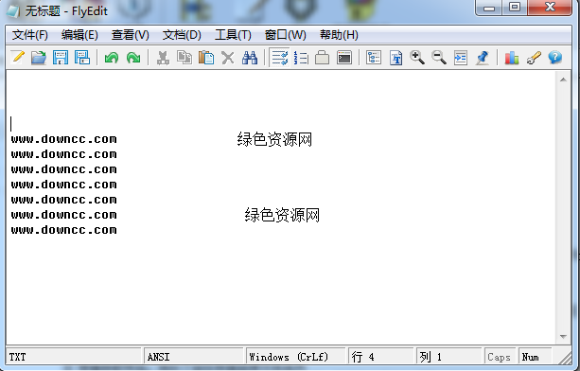The image size is (580, 371).
Task: Open a file with the folder icon
Action: tap(39, 58)
